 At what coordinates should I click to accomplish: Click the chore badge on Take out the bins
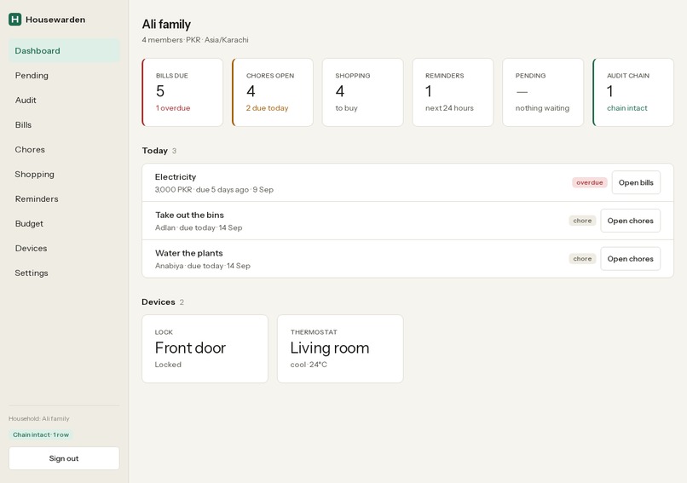point(582,221)
